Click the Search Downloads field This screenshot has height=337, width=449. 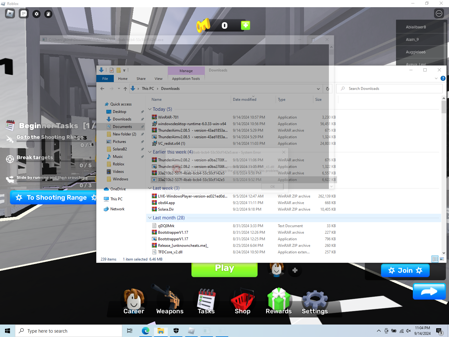pyautogui.click(x=389, y=89)
